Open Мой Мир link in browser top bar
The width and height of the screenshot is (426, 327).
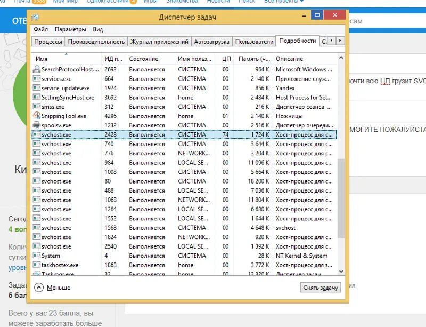(x=65, y=2)
